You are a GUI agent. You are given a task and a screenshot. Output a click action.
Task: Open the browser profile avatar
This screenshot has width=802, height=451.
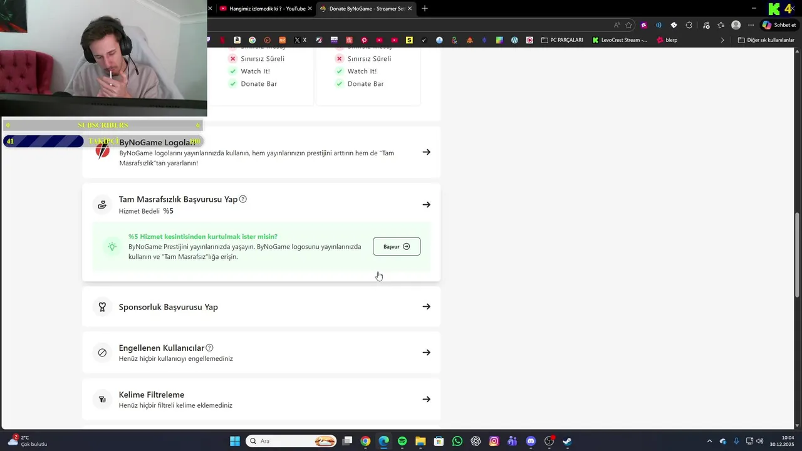click(736, 25)
